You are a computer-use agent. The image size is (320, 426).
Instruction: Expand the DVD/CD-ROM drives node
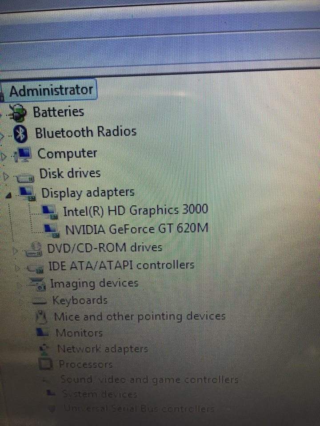coord(16,250)
